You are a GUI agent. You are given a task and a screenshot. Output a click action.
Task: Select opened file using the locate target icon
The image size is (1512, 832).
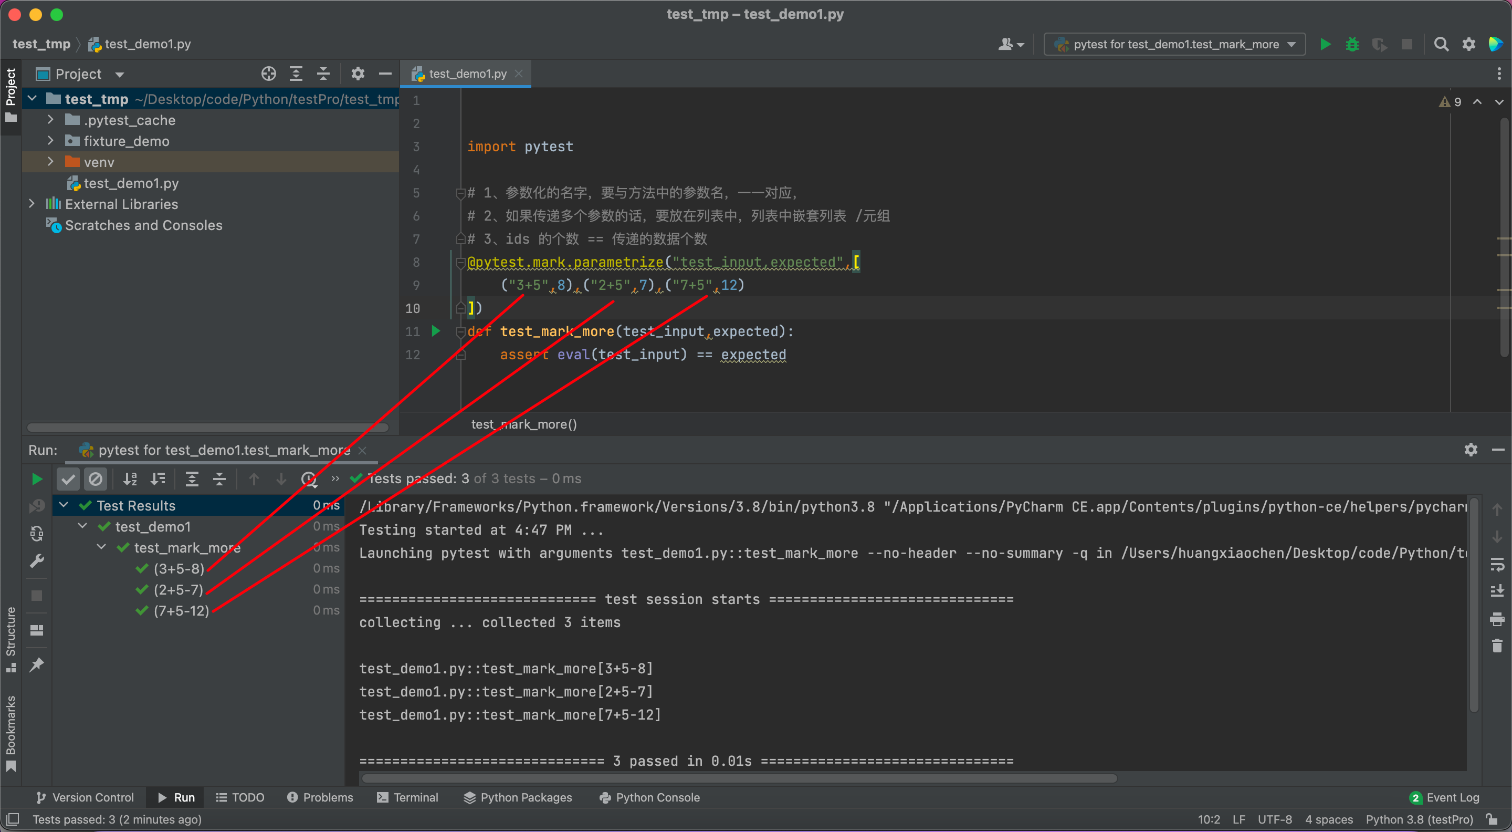pos(268,74)
